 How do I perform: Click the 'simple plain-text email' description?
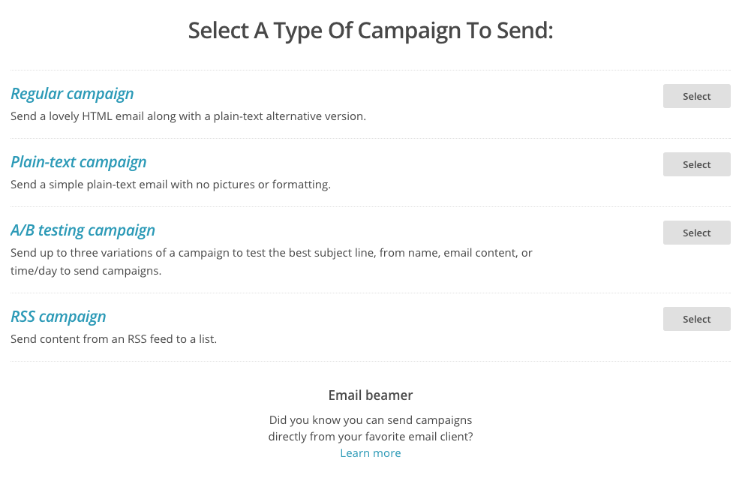(113, 185)
